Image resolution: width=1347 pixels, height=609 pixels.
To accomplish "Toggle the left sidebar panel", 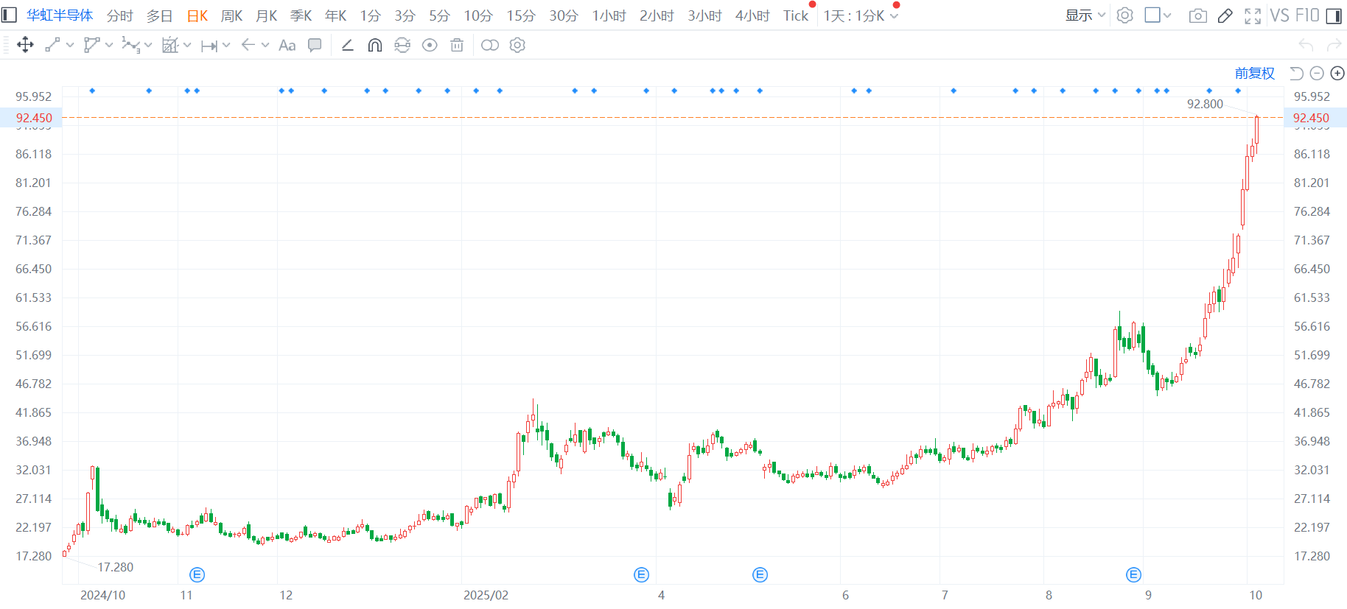I will click(9, 15).
